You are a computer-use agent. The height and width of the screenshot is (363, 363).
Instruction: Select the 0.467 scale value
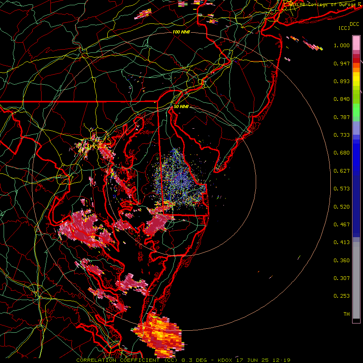(342, 225)
